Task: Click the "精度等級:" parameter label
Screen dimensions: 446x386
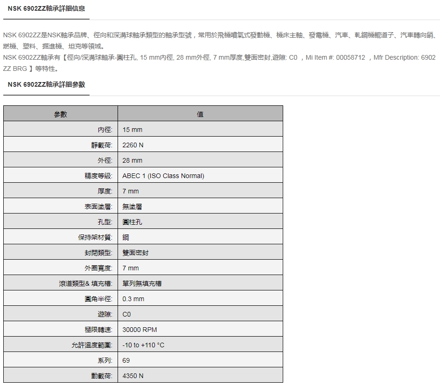Action: pyautogui.click(x=98, y=176)
